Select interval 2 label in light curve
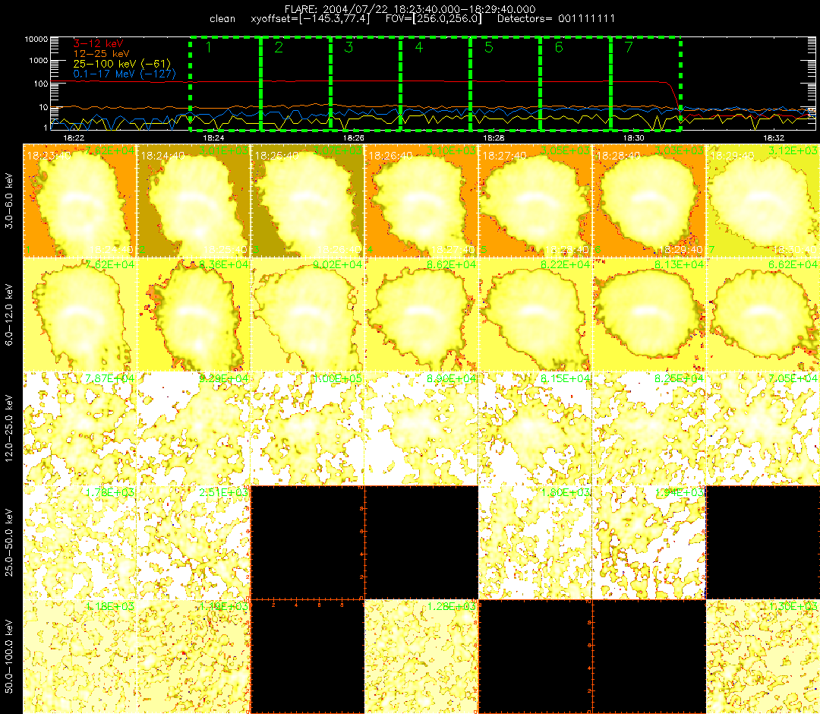The width and height of the screenshot is (820, 714). [x=279, y=48]
